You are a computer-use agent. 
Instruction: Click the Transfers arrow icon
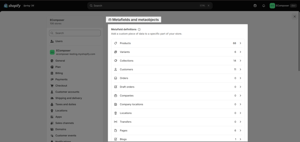[x=115, y=122]
